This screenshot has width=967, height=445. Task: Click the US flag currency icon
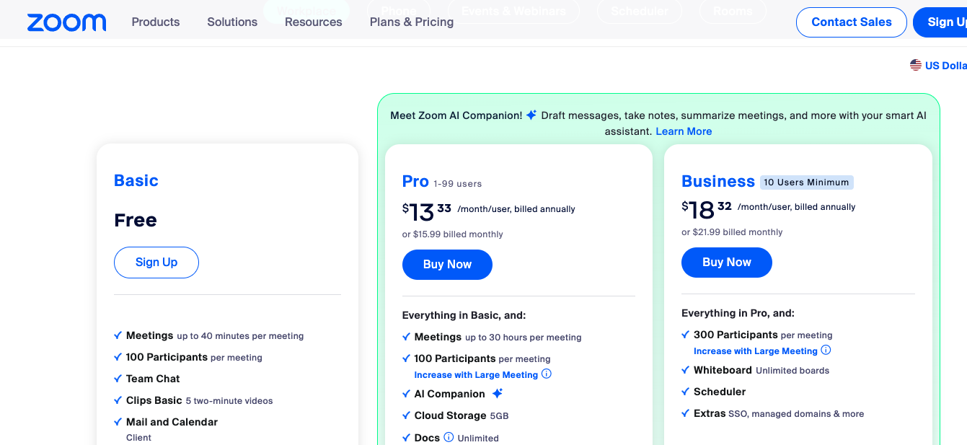tap(916, 65)
